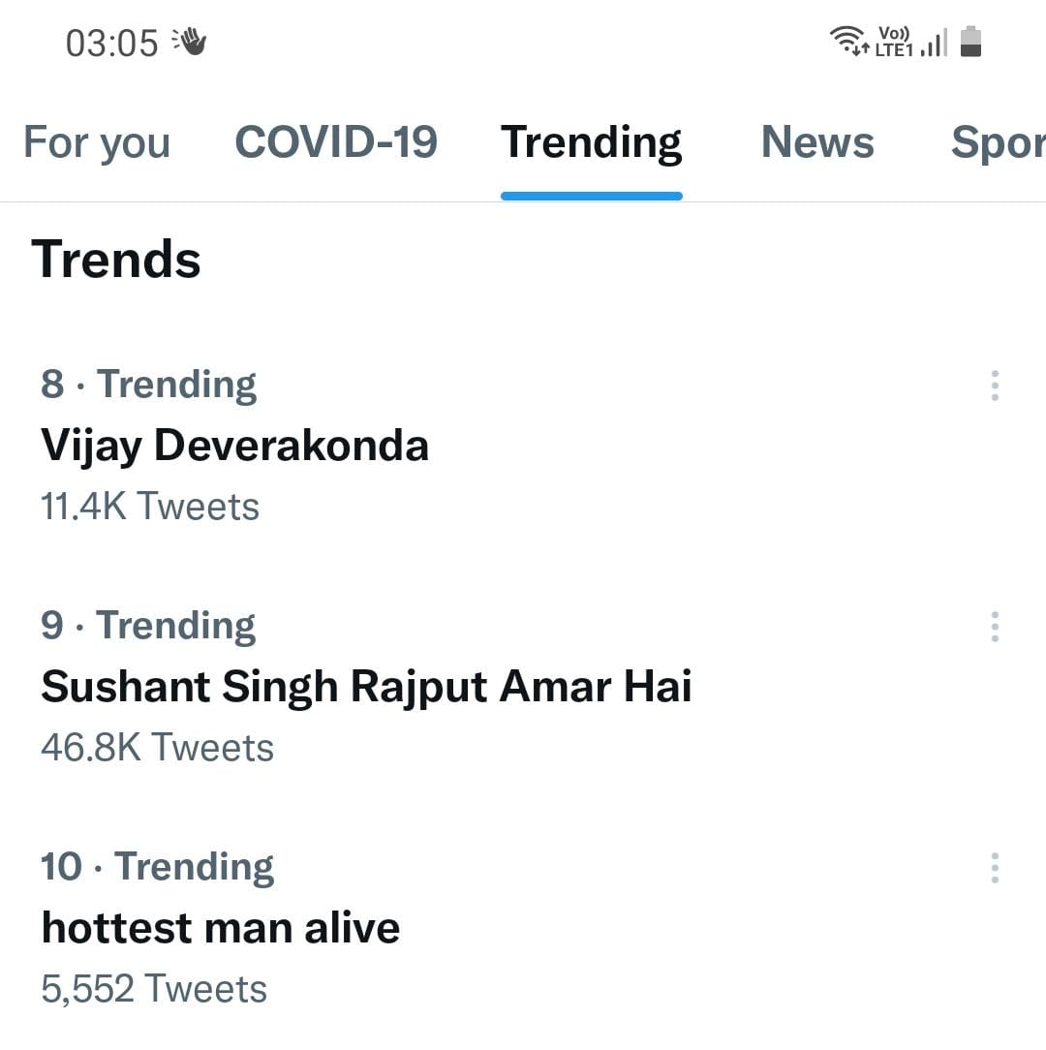Tap the Trends section heading
The image size is (1046, 1050).
(x=116, y=260)
